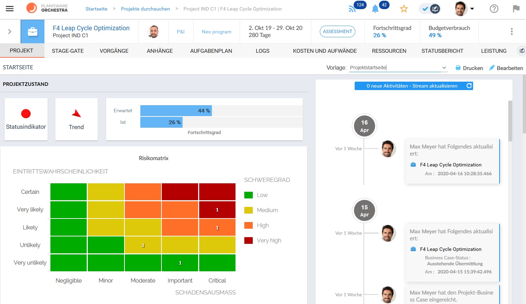This screenshot has height=304, width=526.
Task: Go to Projekte durchsuchen breadcrumb
Action: [145, 9]
